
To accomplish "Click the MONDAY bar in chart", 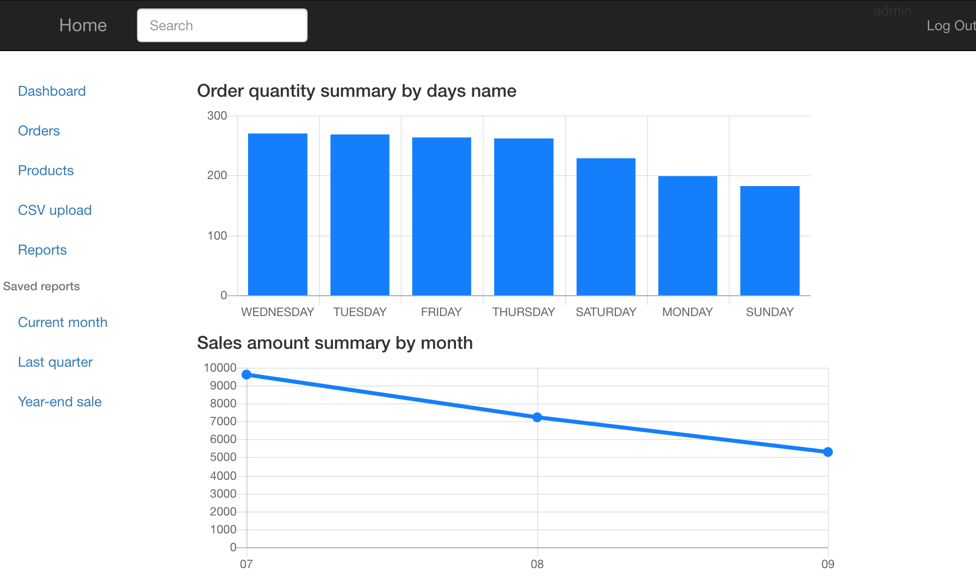I will click(688, 236).
